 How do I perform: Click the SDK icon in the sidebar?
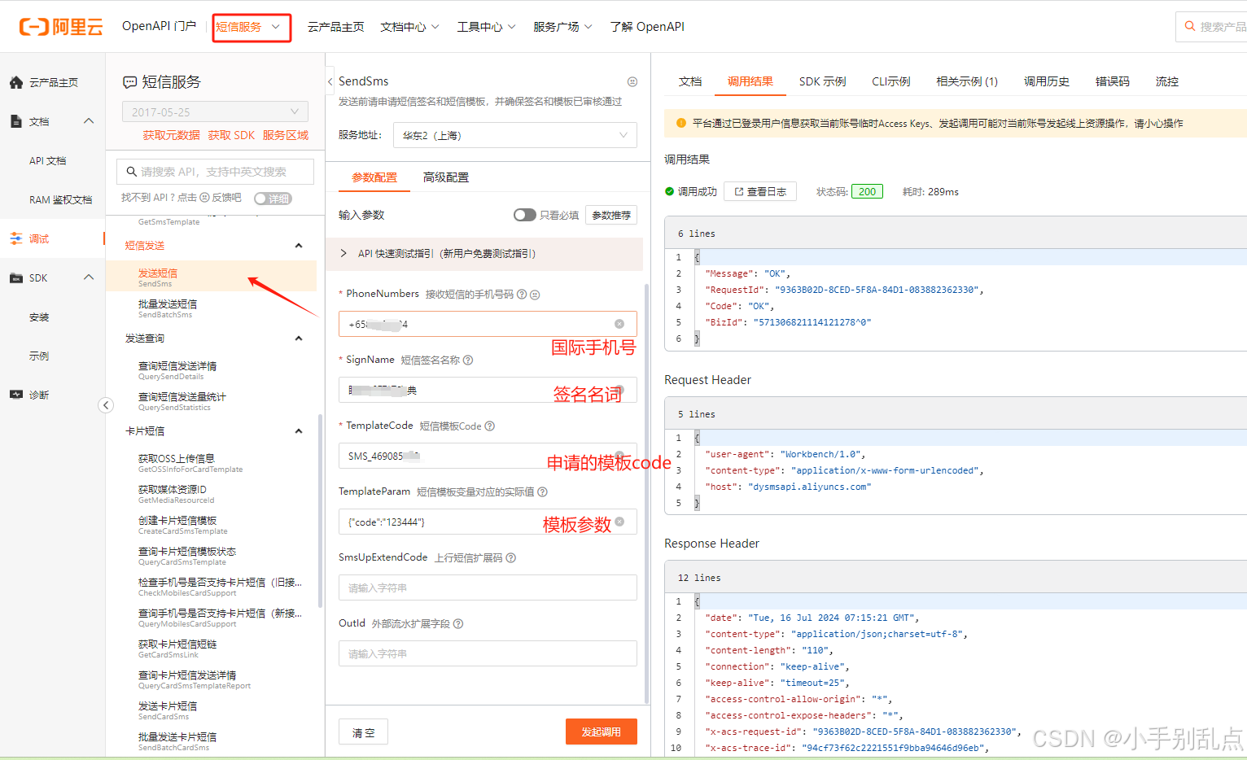coord(16,277)
